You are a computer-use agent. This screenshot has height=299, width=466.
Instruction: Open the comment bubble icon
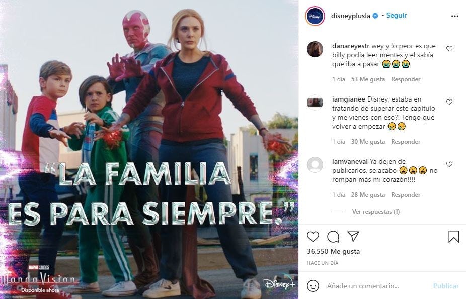333,237
